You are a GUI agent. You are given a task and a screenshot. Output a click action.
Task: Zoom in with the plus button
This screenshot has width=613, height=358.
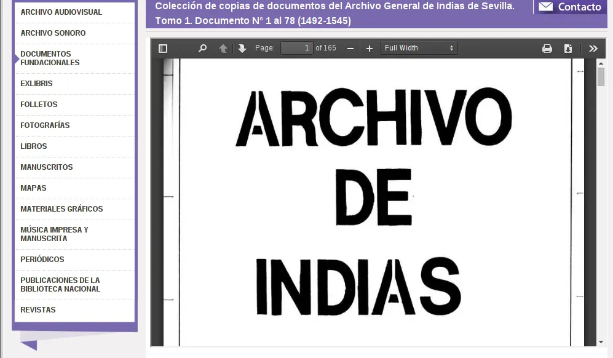coord(370,48)
